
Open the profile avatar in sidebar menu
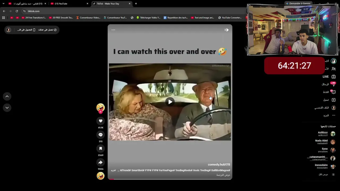(x=334, y=108)
